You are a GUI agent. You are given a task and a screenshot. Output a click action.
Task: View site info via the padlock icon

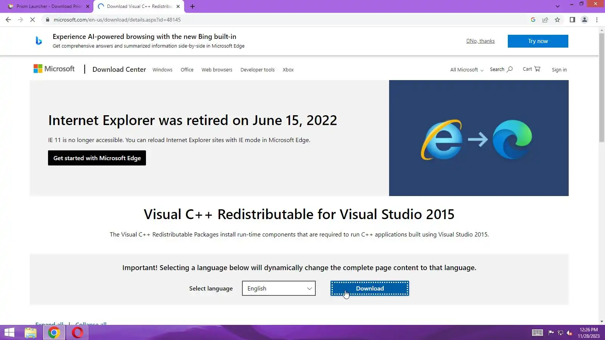click(x=47, y=20)
